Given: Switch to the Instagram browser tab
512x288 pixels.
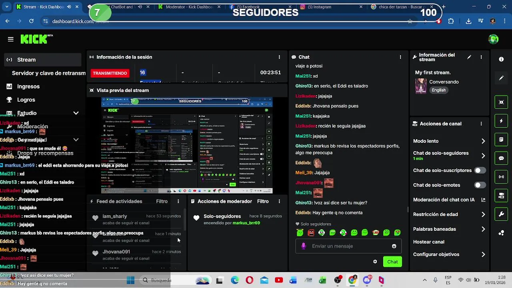Looking at the screenshot, I should 330,7.
